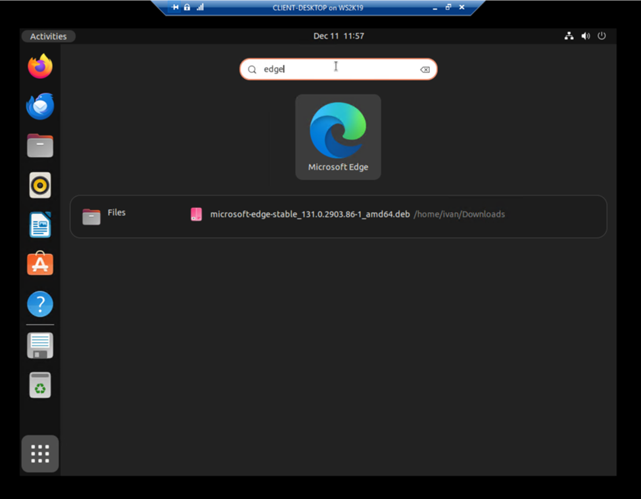Open Firefox from the dock
This screenshot has width=641, height=499.
40,66
